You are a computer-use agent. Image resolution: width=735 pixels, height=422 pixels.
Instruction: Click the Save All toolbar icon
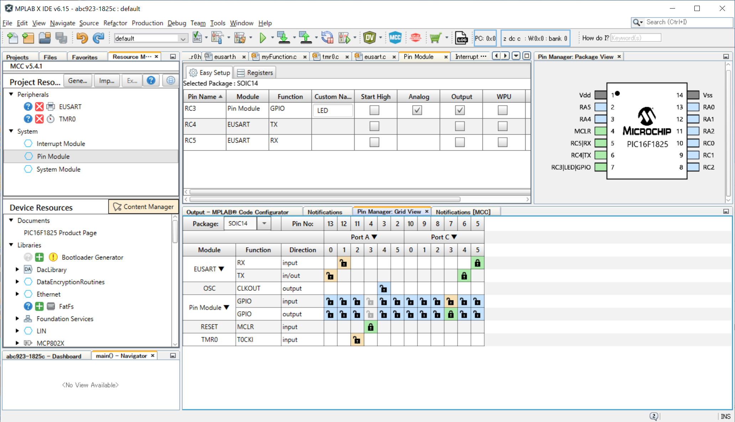coord(61,38)
